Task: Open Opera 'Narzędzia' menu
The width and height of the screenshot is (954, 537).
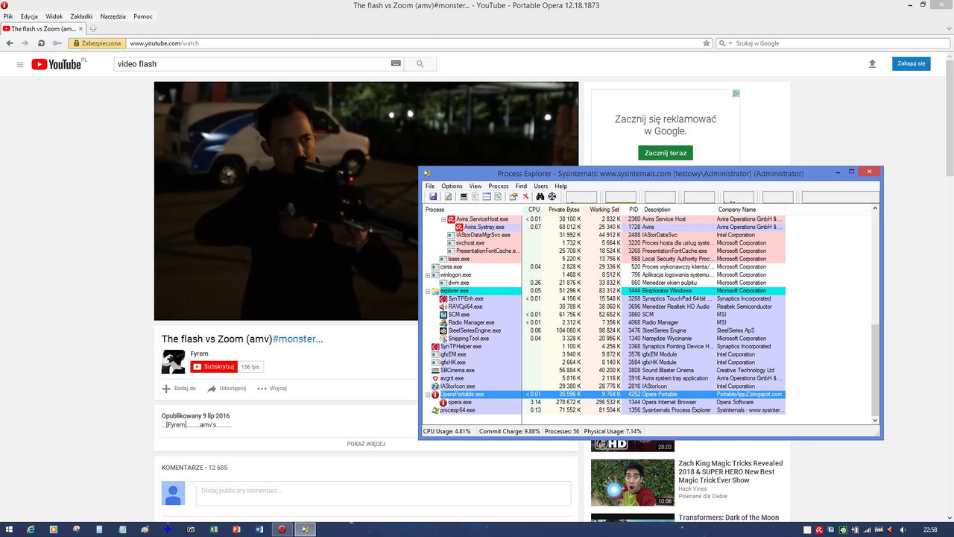Action: (x=113, y=16)
